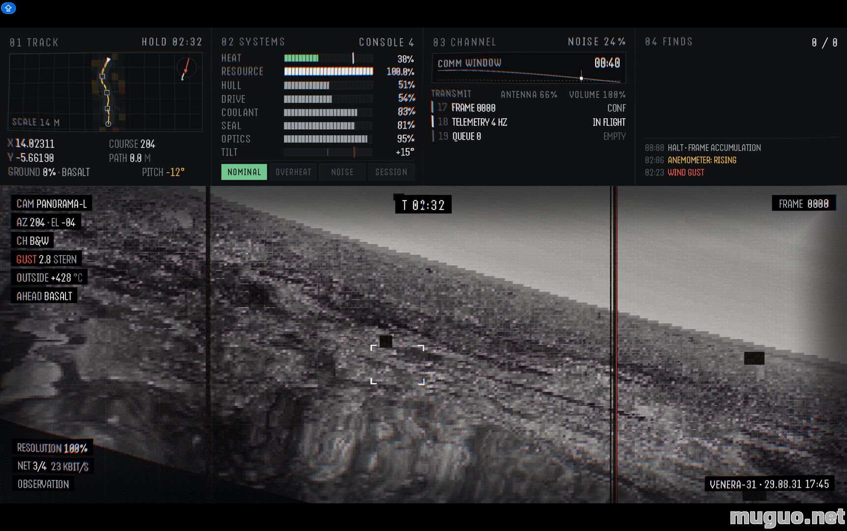Click the DRIVE gauge bar
The height and width of the screenshot is (531, 847).
coord(328,99)
